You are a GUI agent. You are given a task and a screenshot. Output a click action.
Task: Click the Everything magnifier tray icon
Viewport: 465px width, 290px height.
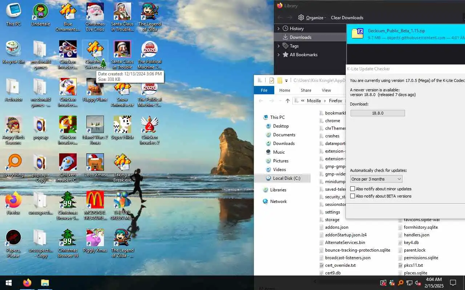pos(401,283)
